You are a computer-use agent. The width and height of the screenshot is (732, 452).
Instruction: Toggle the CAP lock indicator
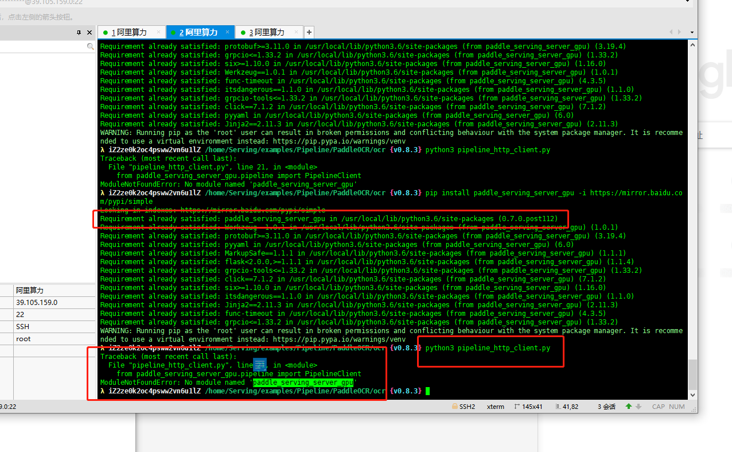pyautogui.click(x=658, y=406)
